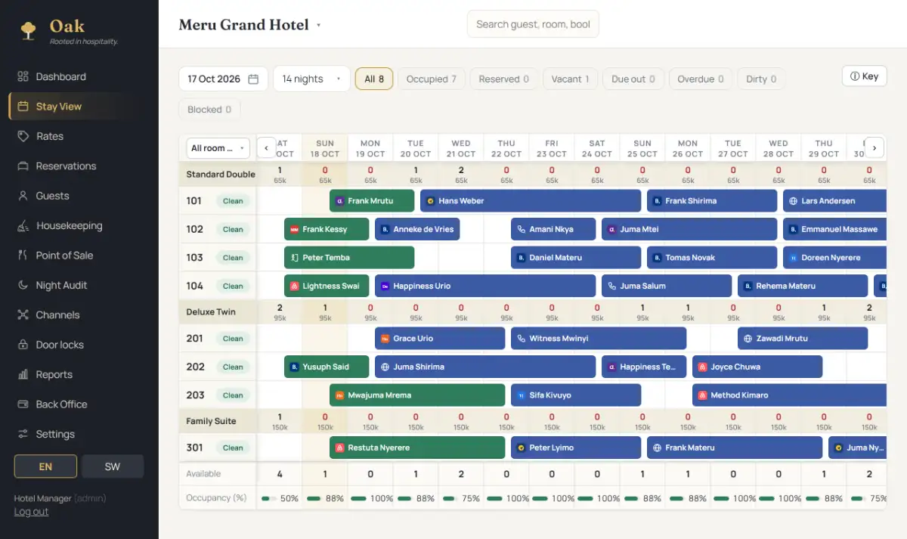Click the info icon on Key button
This screenshot has width=907, height=539.
(x=855, y=76)
